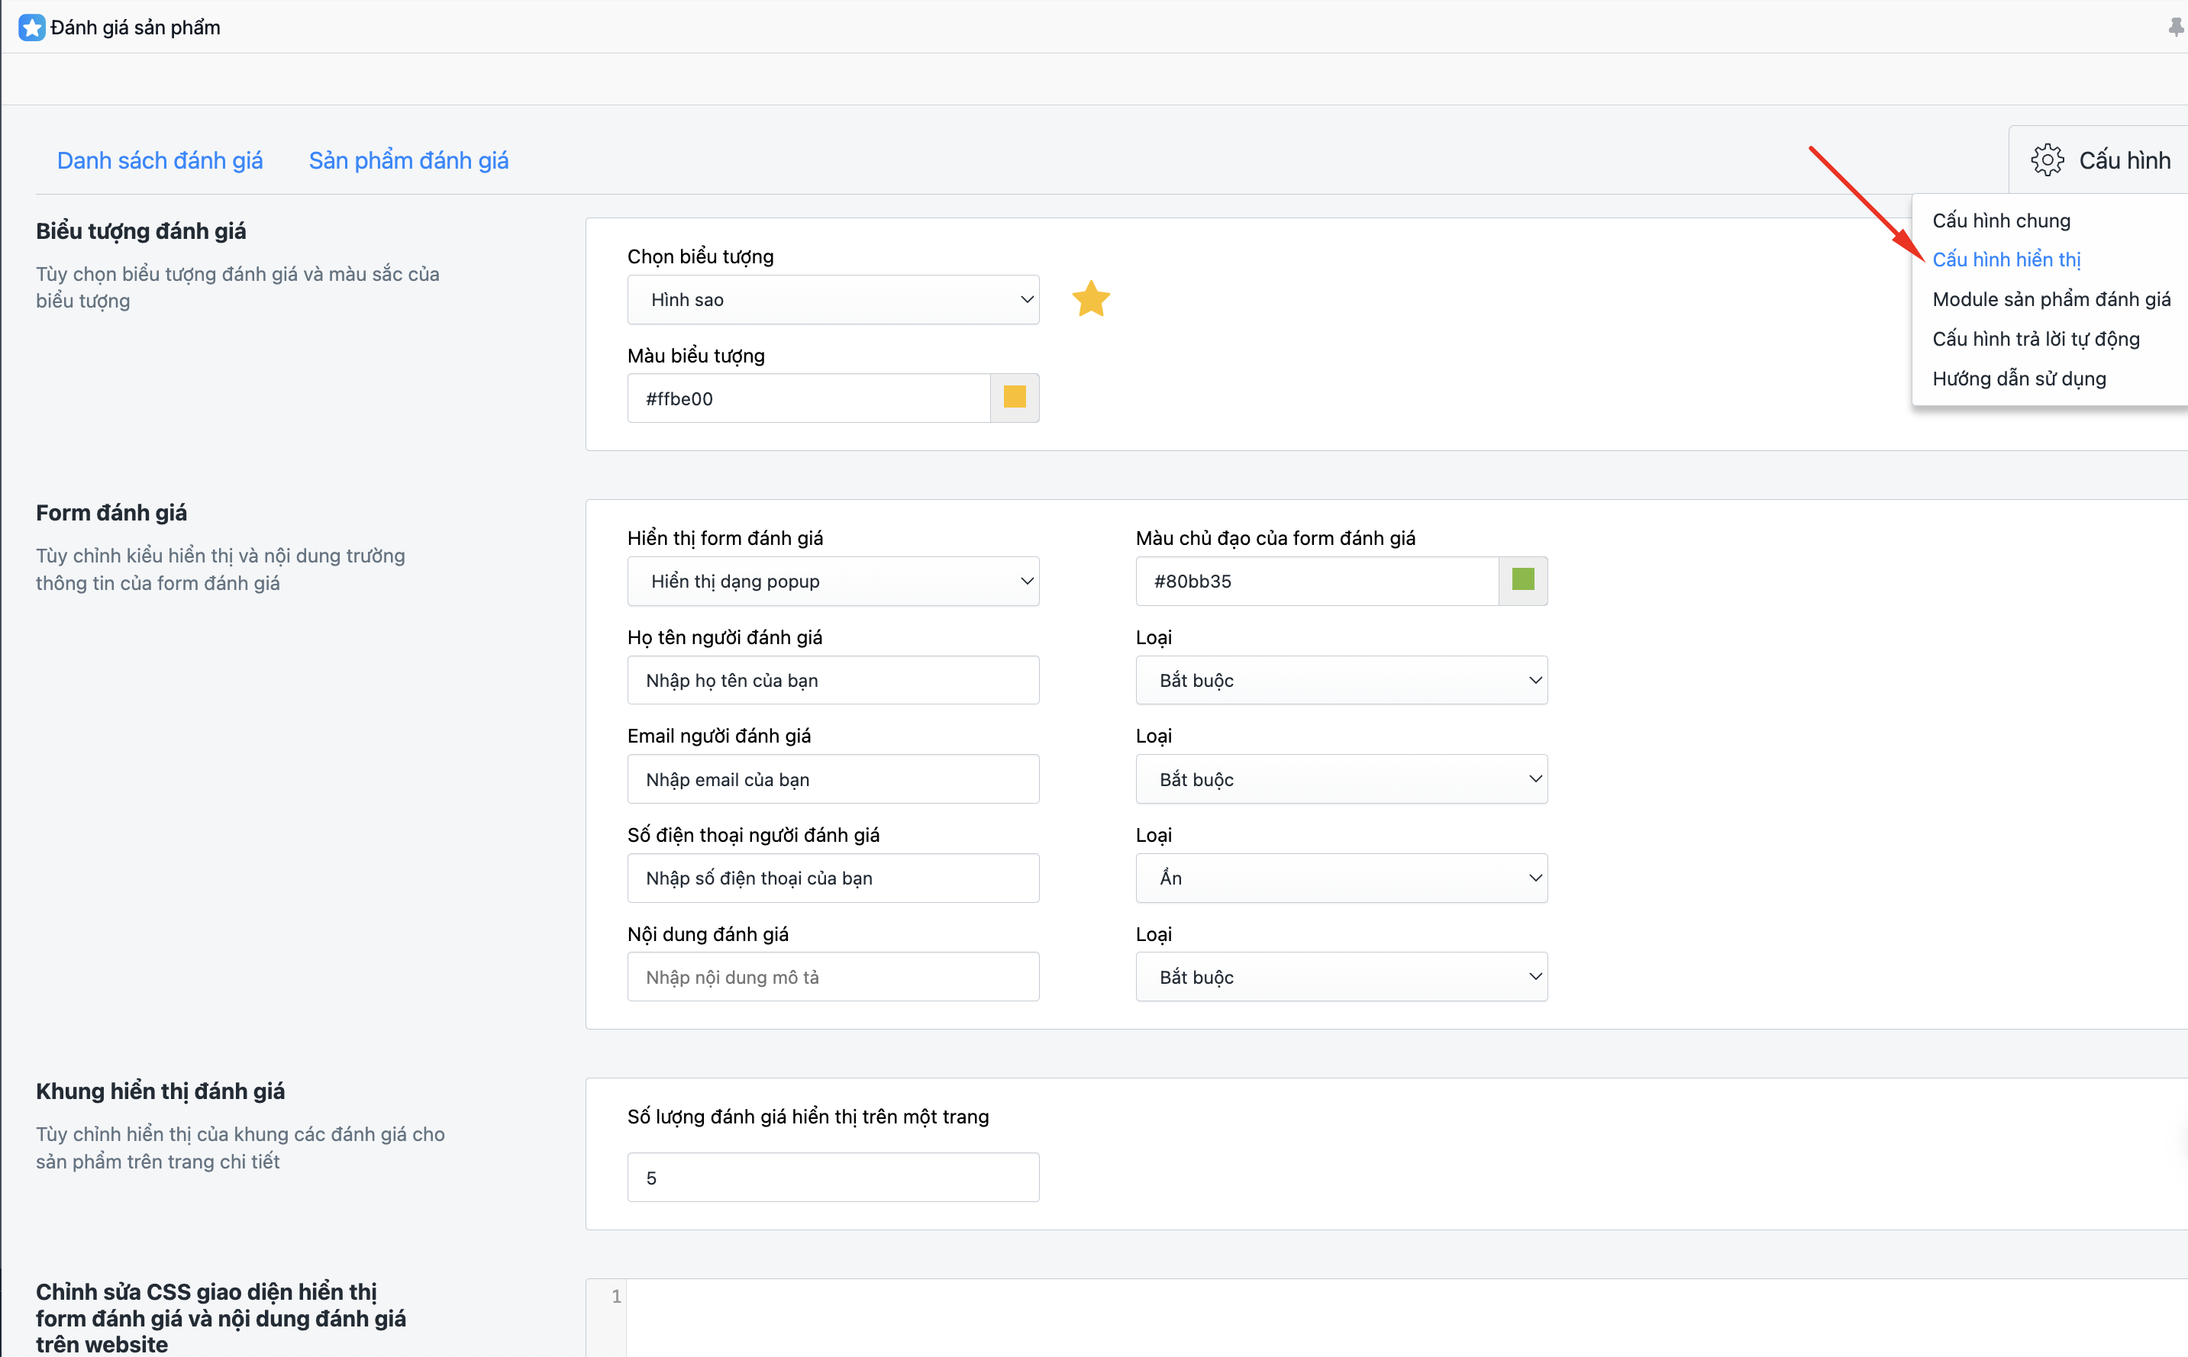Viewport: 2188px width, 1357px height.
Task: Open Loại dropdown for Họ tên field
Action: 1341,680
